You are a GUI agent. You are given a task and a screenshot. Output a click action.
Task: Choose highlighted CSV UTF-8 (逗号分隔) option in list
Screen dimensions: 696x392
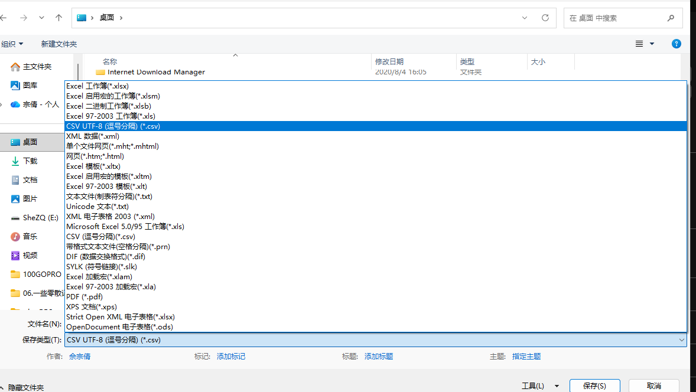(x=376, y=126)
